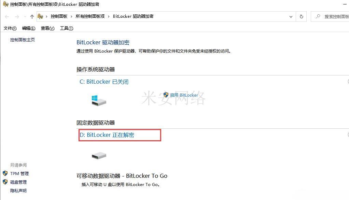
Task: Expand breadcrumb chevron after 所有控制面板项
Action: coord(109,16)
